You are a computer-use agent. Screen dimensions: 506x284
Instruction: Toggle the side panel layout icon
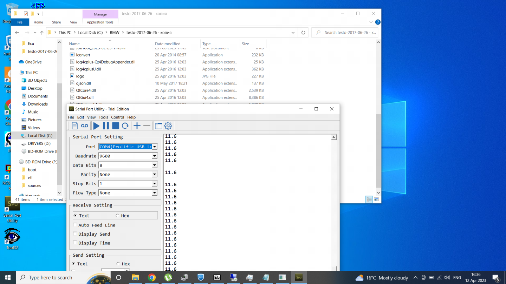click(158, 126)
